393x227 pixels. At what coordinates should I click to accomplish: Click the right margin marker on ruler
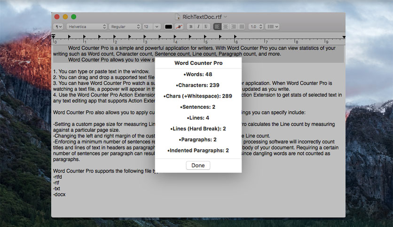coord(344,37)
